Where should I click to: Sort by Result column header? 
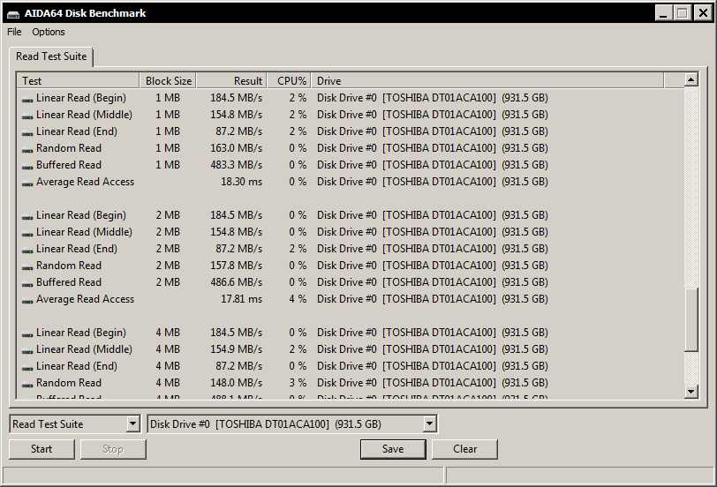coord(232,81)
